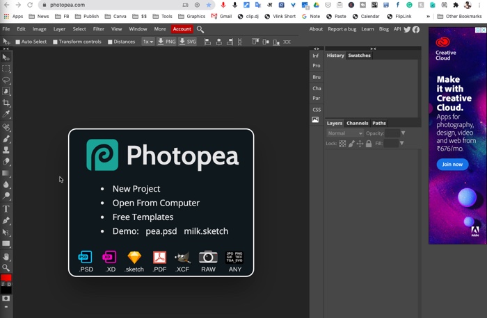Select the Lasso tool
Screen dimensions: 487x318
pyautogui.click(x=6, y=81)
